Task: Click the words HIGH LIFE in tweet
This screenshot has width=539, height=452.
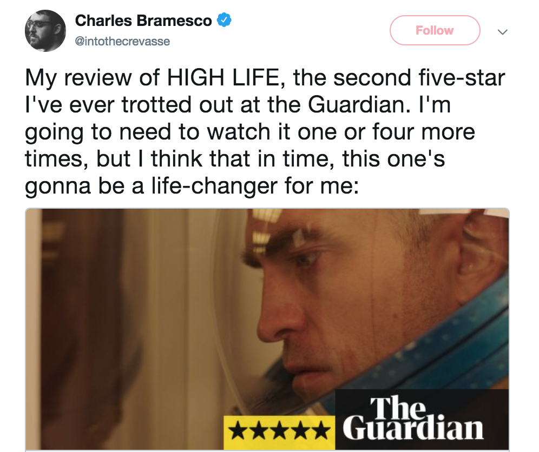Action: (223, 77)
